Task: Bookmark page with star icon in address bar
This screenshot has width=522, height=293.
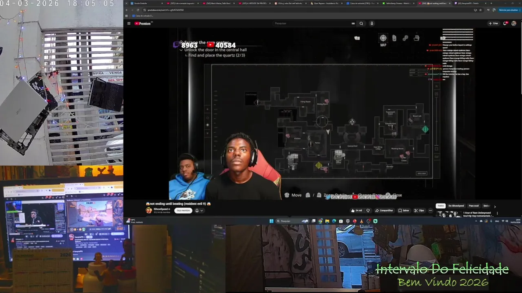Action: [x=480, y=10]
